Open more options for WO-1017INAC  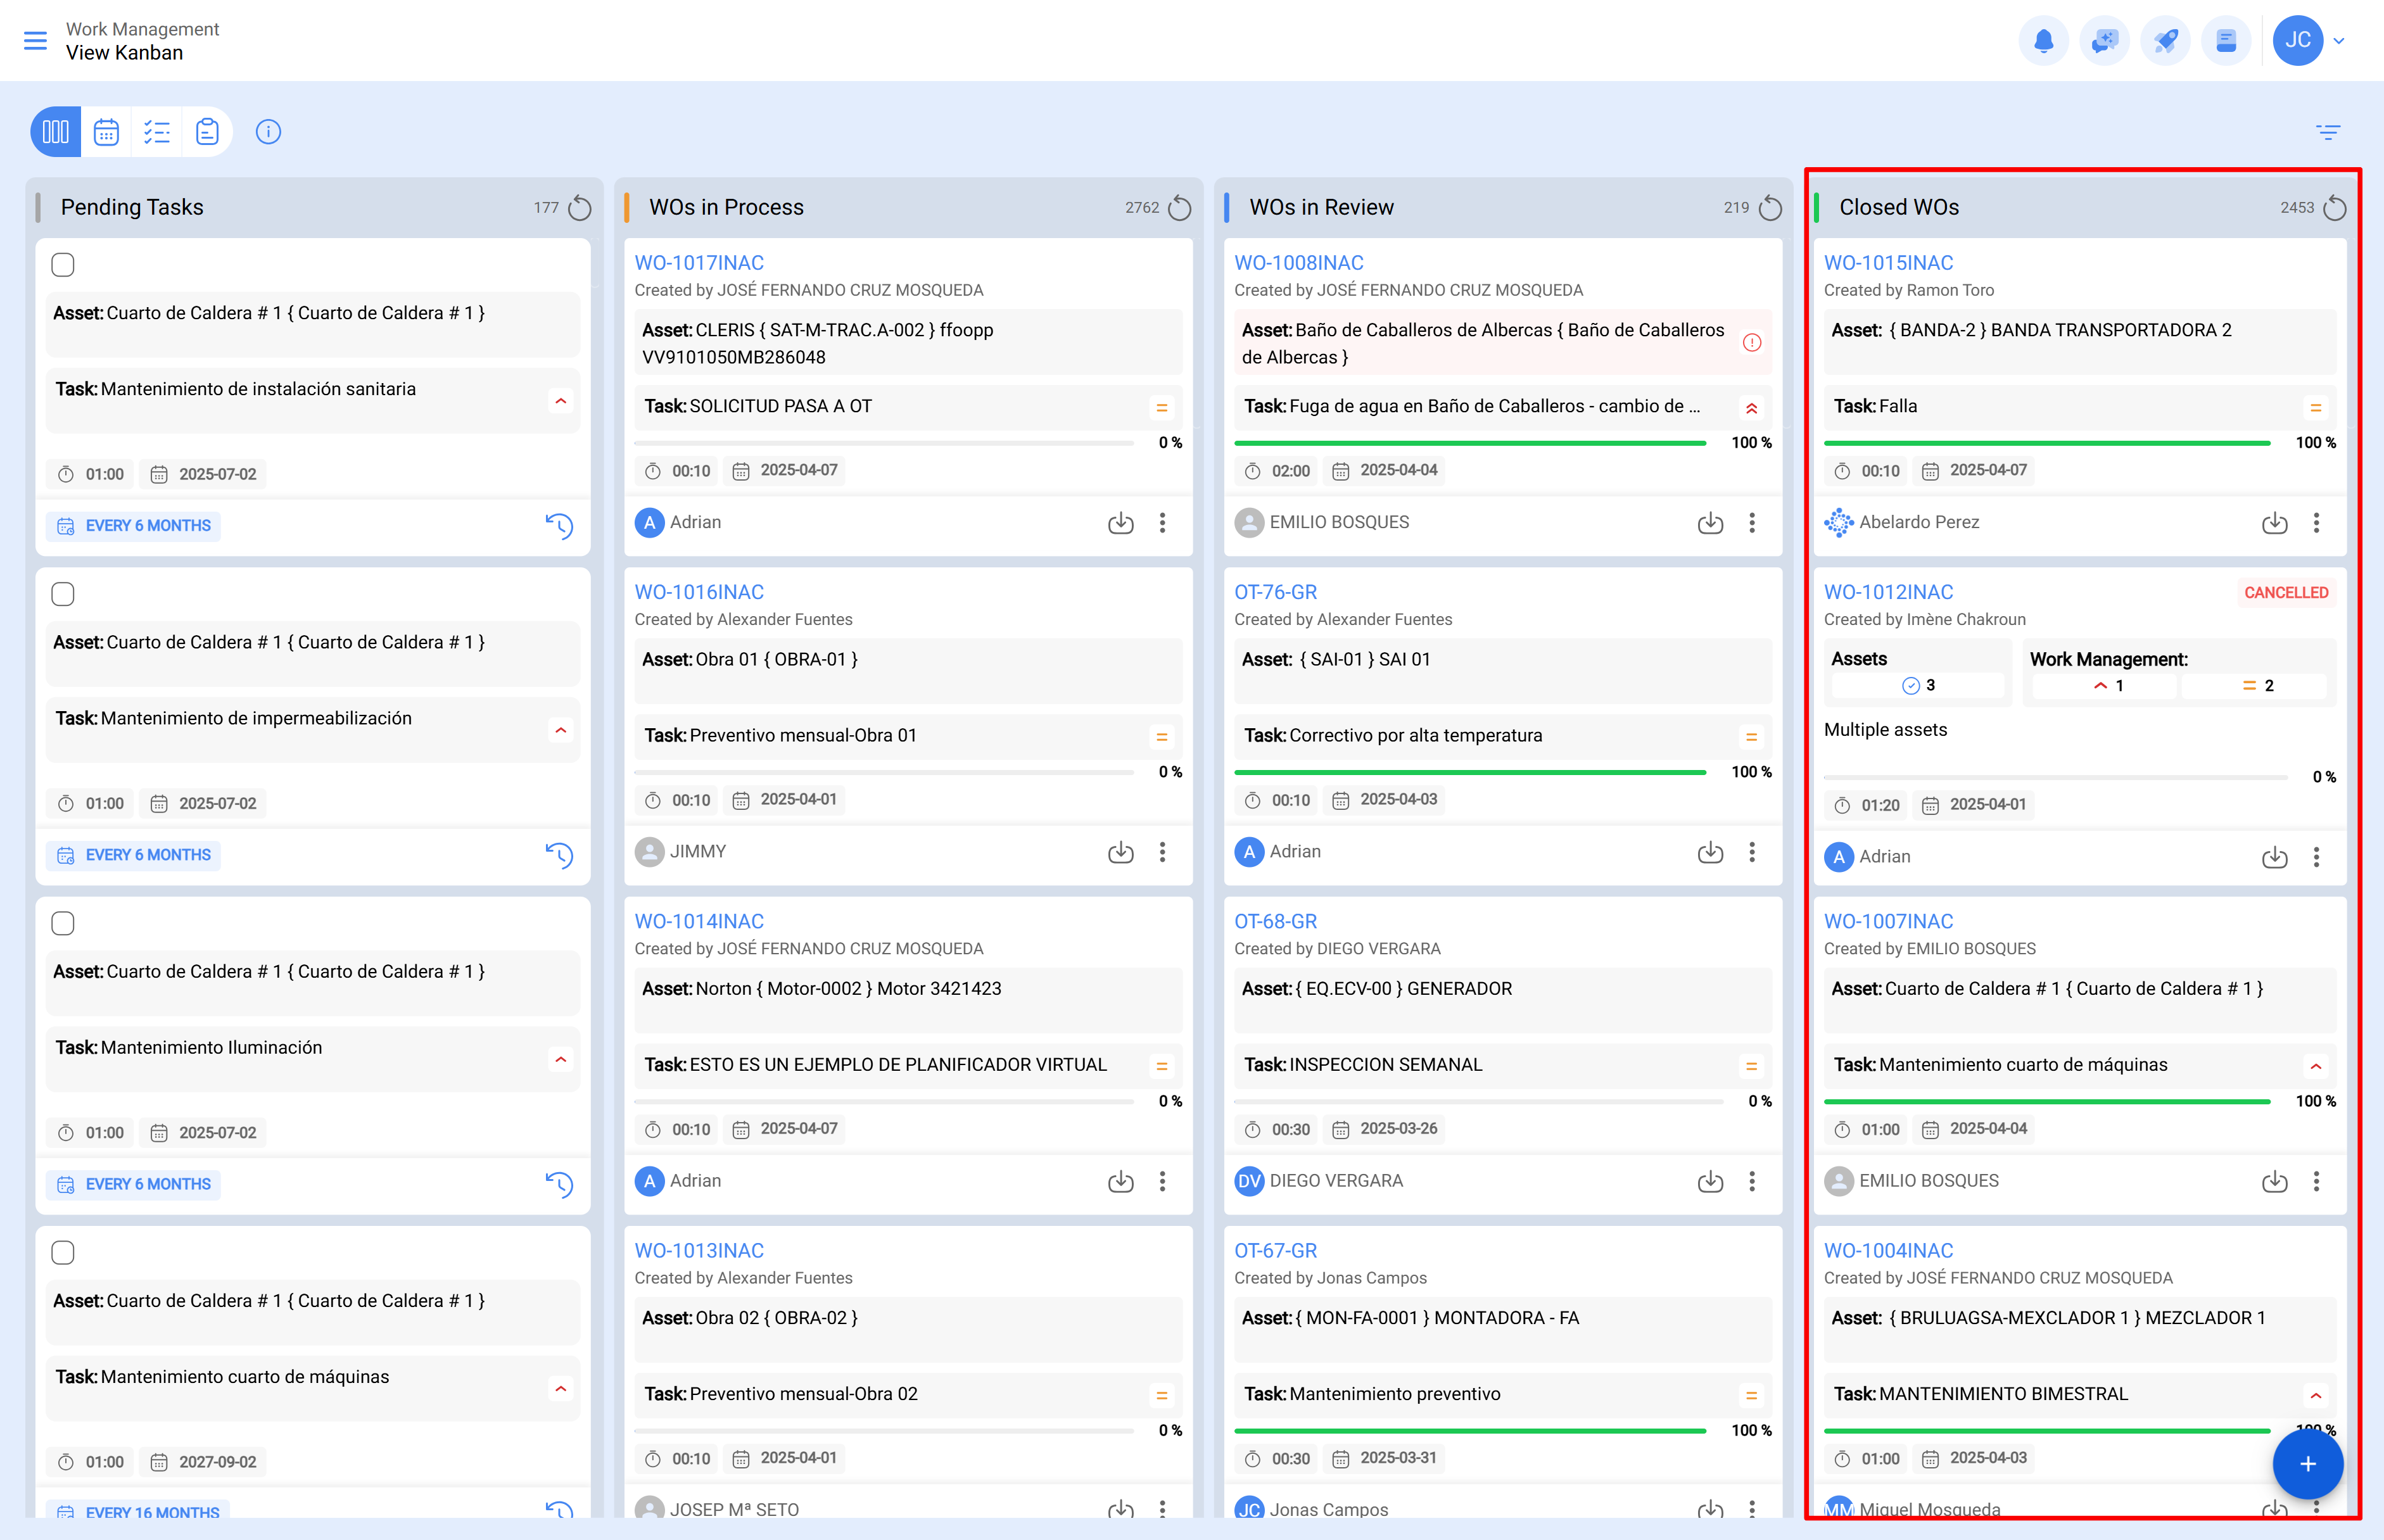pyautogui.click(x=1162, y=523)
